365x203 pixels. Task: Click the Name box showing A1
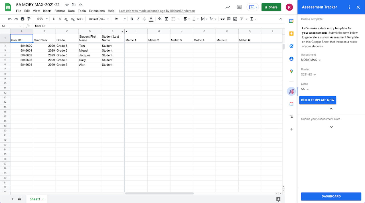point(12,26)
